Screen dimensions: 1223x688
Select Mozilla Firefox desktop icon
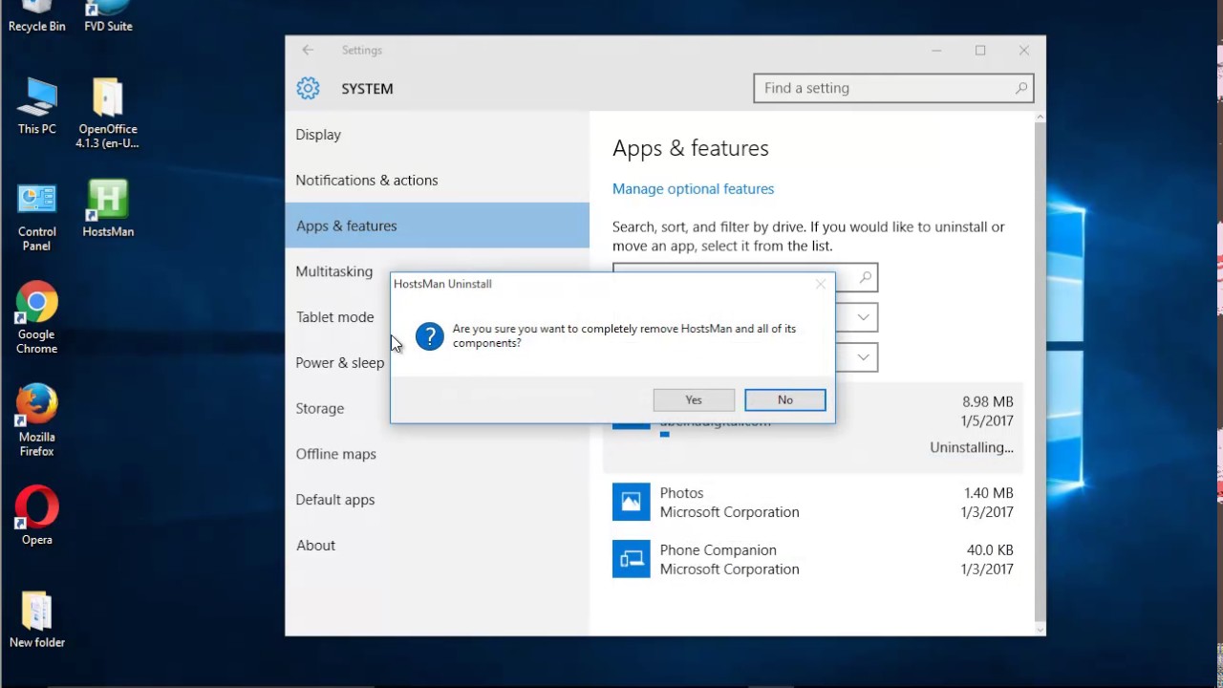[x=36, y=420]
